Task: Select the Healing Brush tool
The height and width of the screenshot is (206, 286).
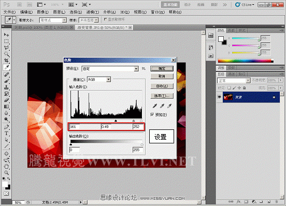Action: [x=6, y=74]
